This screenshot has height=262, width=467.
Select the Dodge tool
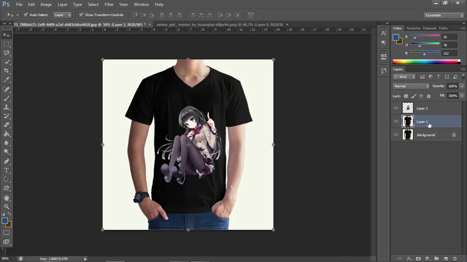(7, 152)
